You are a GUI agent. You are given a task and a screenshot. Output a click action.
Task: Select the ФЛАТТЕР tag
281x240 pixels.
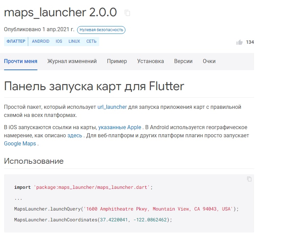(16, 41)
